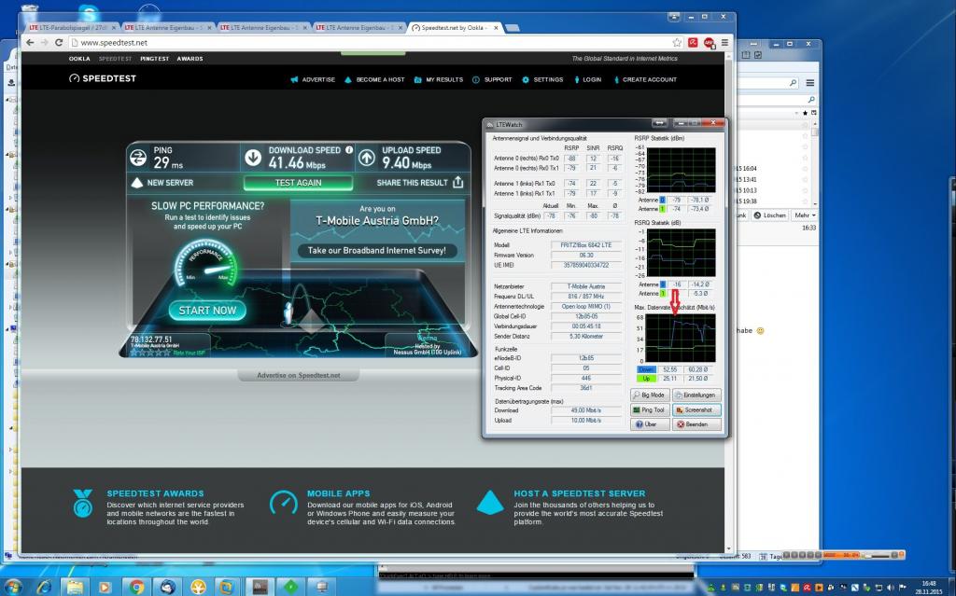Viewport: 956px width, 596px height.
Task: Click the search magnifier in the background window
Action: point(793,83)
